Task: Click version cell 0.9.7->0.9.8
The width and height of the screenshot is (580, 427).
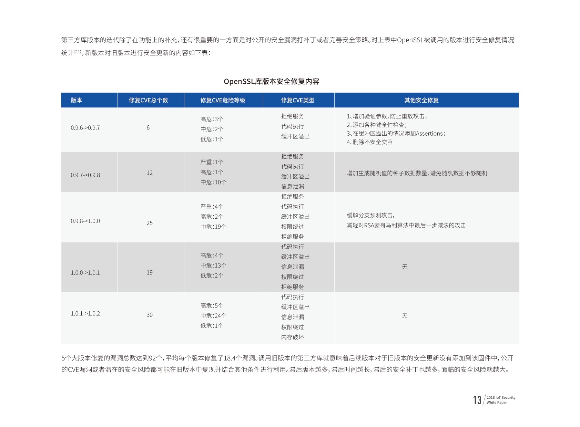Action: coord(85,175)
